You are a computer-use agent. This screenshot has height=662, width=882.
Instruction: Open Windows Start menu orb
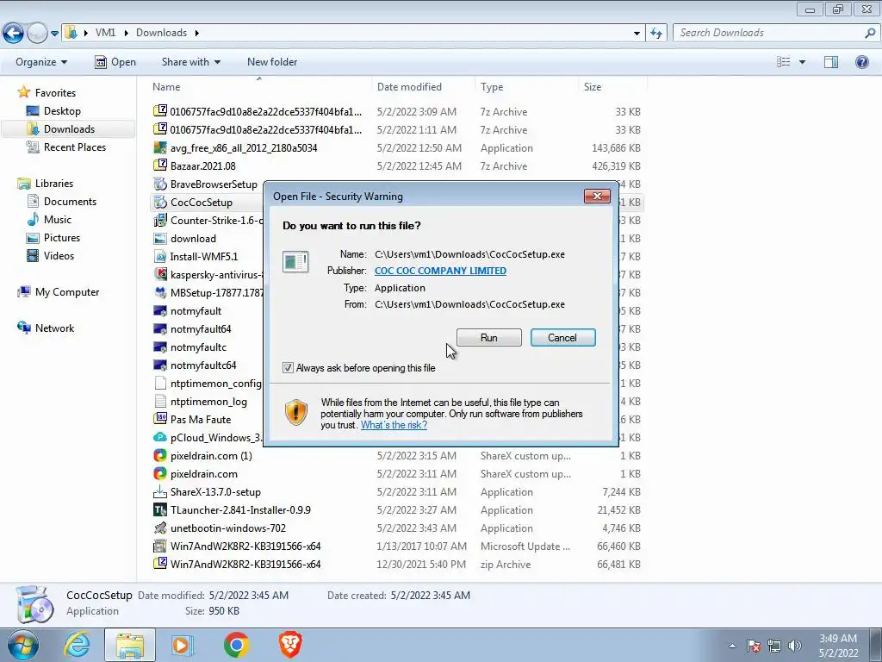click(22, 645)
